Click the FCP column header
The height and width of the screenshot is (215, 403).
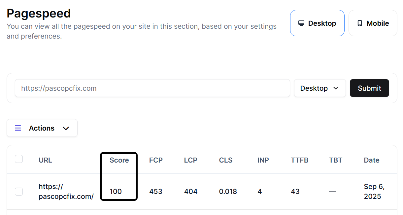tap(156, 160)
